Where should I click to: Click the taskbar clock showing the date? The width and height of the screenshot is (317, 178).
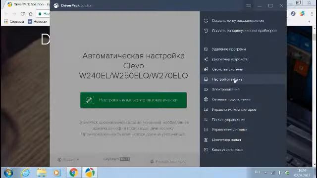pos(302,173)
